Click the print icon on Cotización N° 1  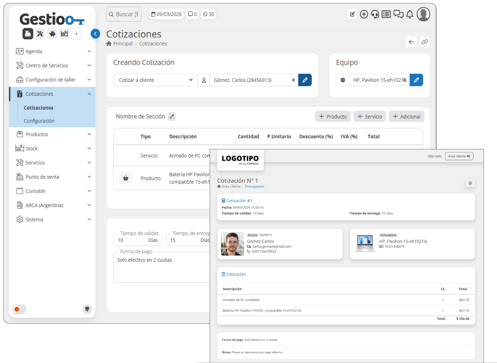pos(470,183)
